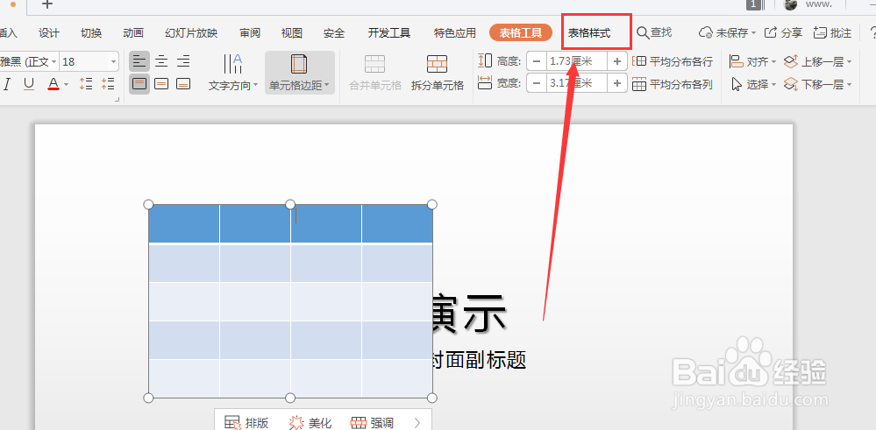
Task: Align cell text to vertical middle
Action: click(161, 84)
